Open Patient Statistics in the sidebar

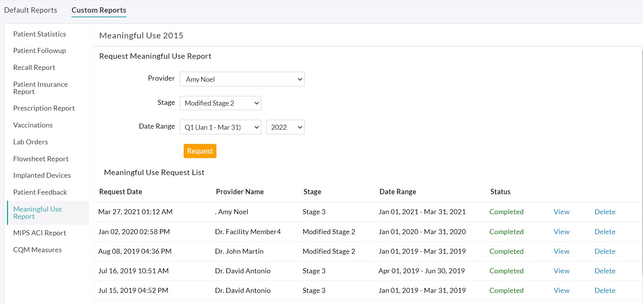[40, 34]
